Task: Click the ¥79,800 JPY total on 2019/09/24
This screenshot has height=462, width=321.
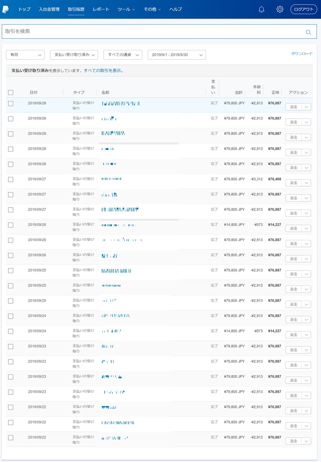Action: (235, 316)
